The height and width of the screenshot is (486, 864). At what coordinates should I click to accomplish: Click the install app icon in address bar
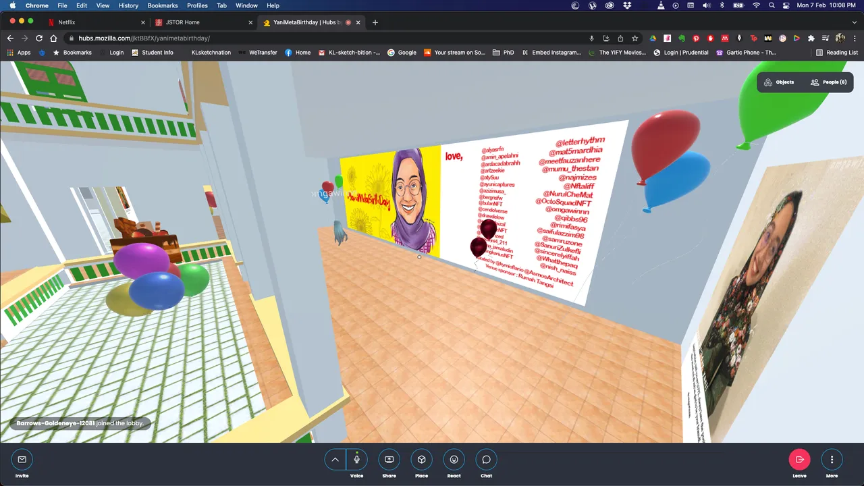coord(606,38)
